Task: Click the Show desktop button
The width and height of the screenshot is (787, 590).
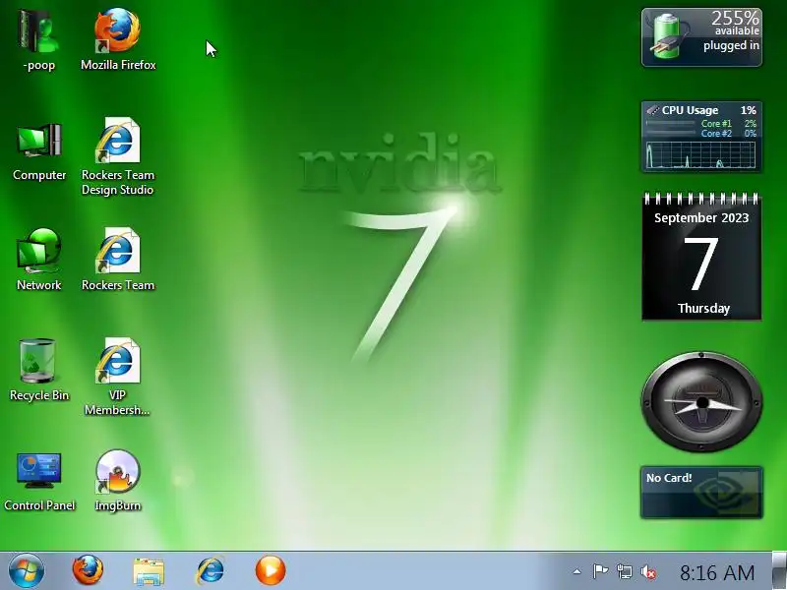Action: tap(779, 570)
